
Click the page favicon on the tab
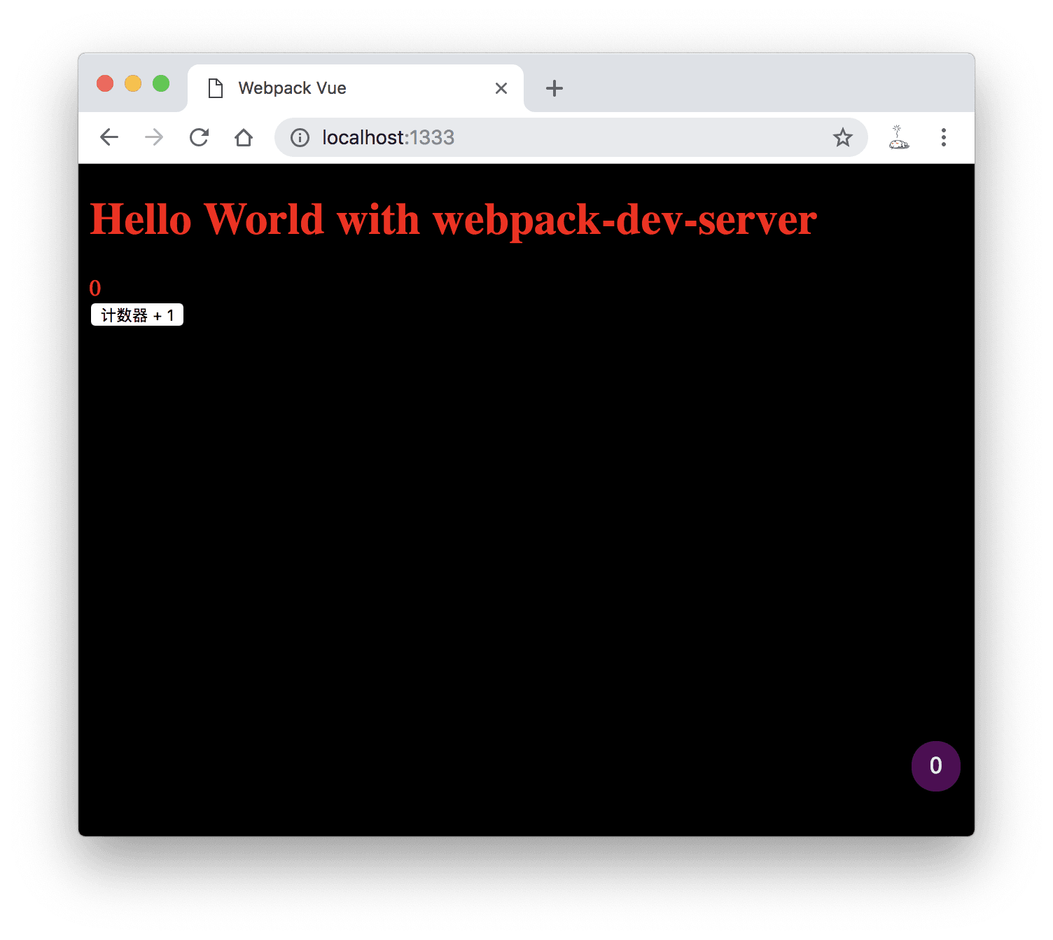tap(216, 88)
